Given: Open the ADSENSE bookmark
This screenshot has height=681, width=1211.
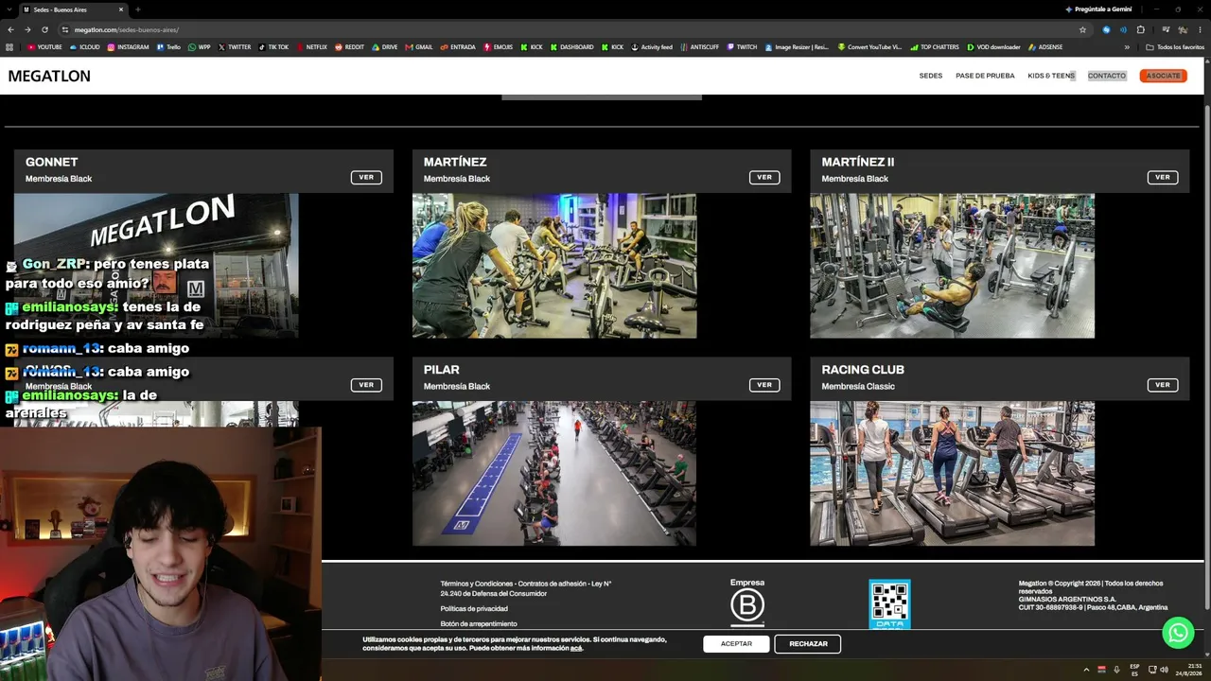Looking at the screenshot, I should pos(1045,47).
